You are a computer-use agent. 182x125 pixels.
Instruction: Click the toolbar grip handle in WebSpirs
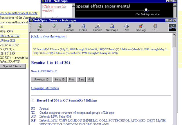tap(30, 28)
